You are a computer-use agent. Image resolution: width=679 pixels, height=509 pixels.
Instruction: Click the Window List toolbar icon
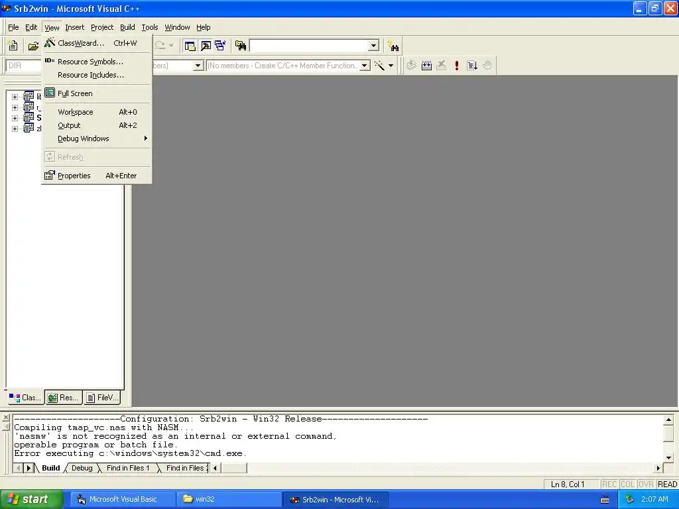[x=220, y=46]
